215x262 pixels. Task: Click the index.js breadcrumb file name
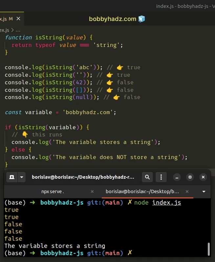(5, 30)
